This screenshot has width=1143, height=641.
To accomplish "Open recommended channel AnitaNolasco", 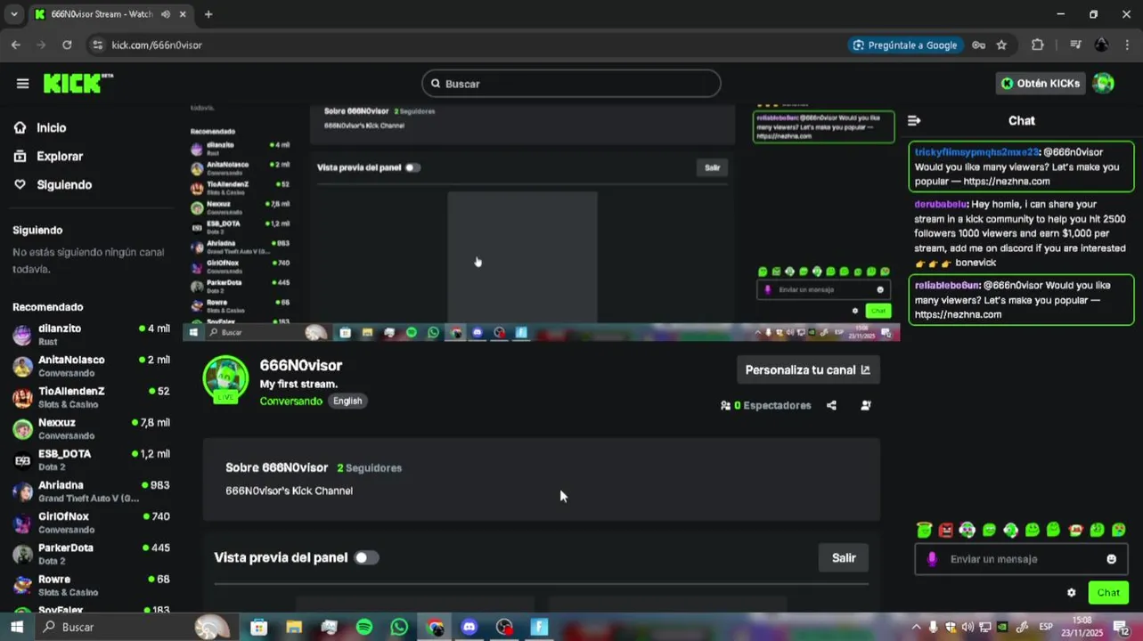I will pos(91,366).
